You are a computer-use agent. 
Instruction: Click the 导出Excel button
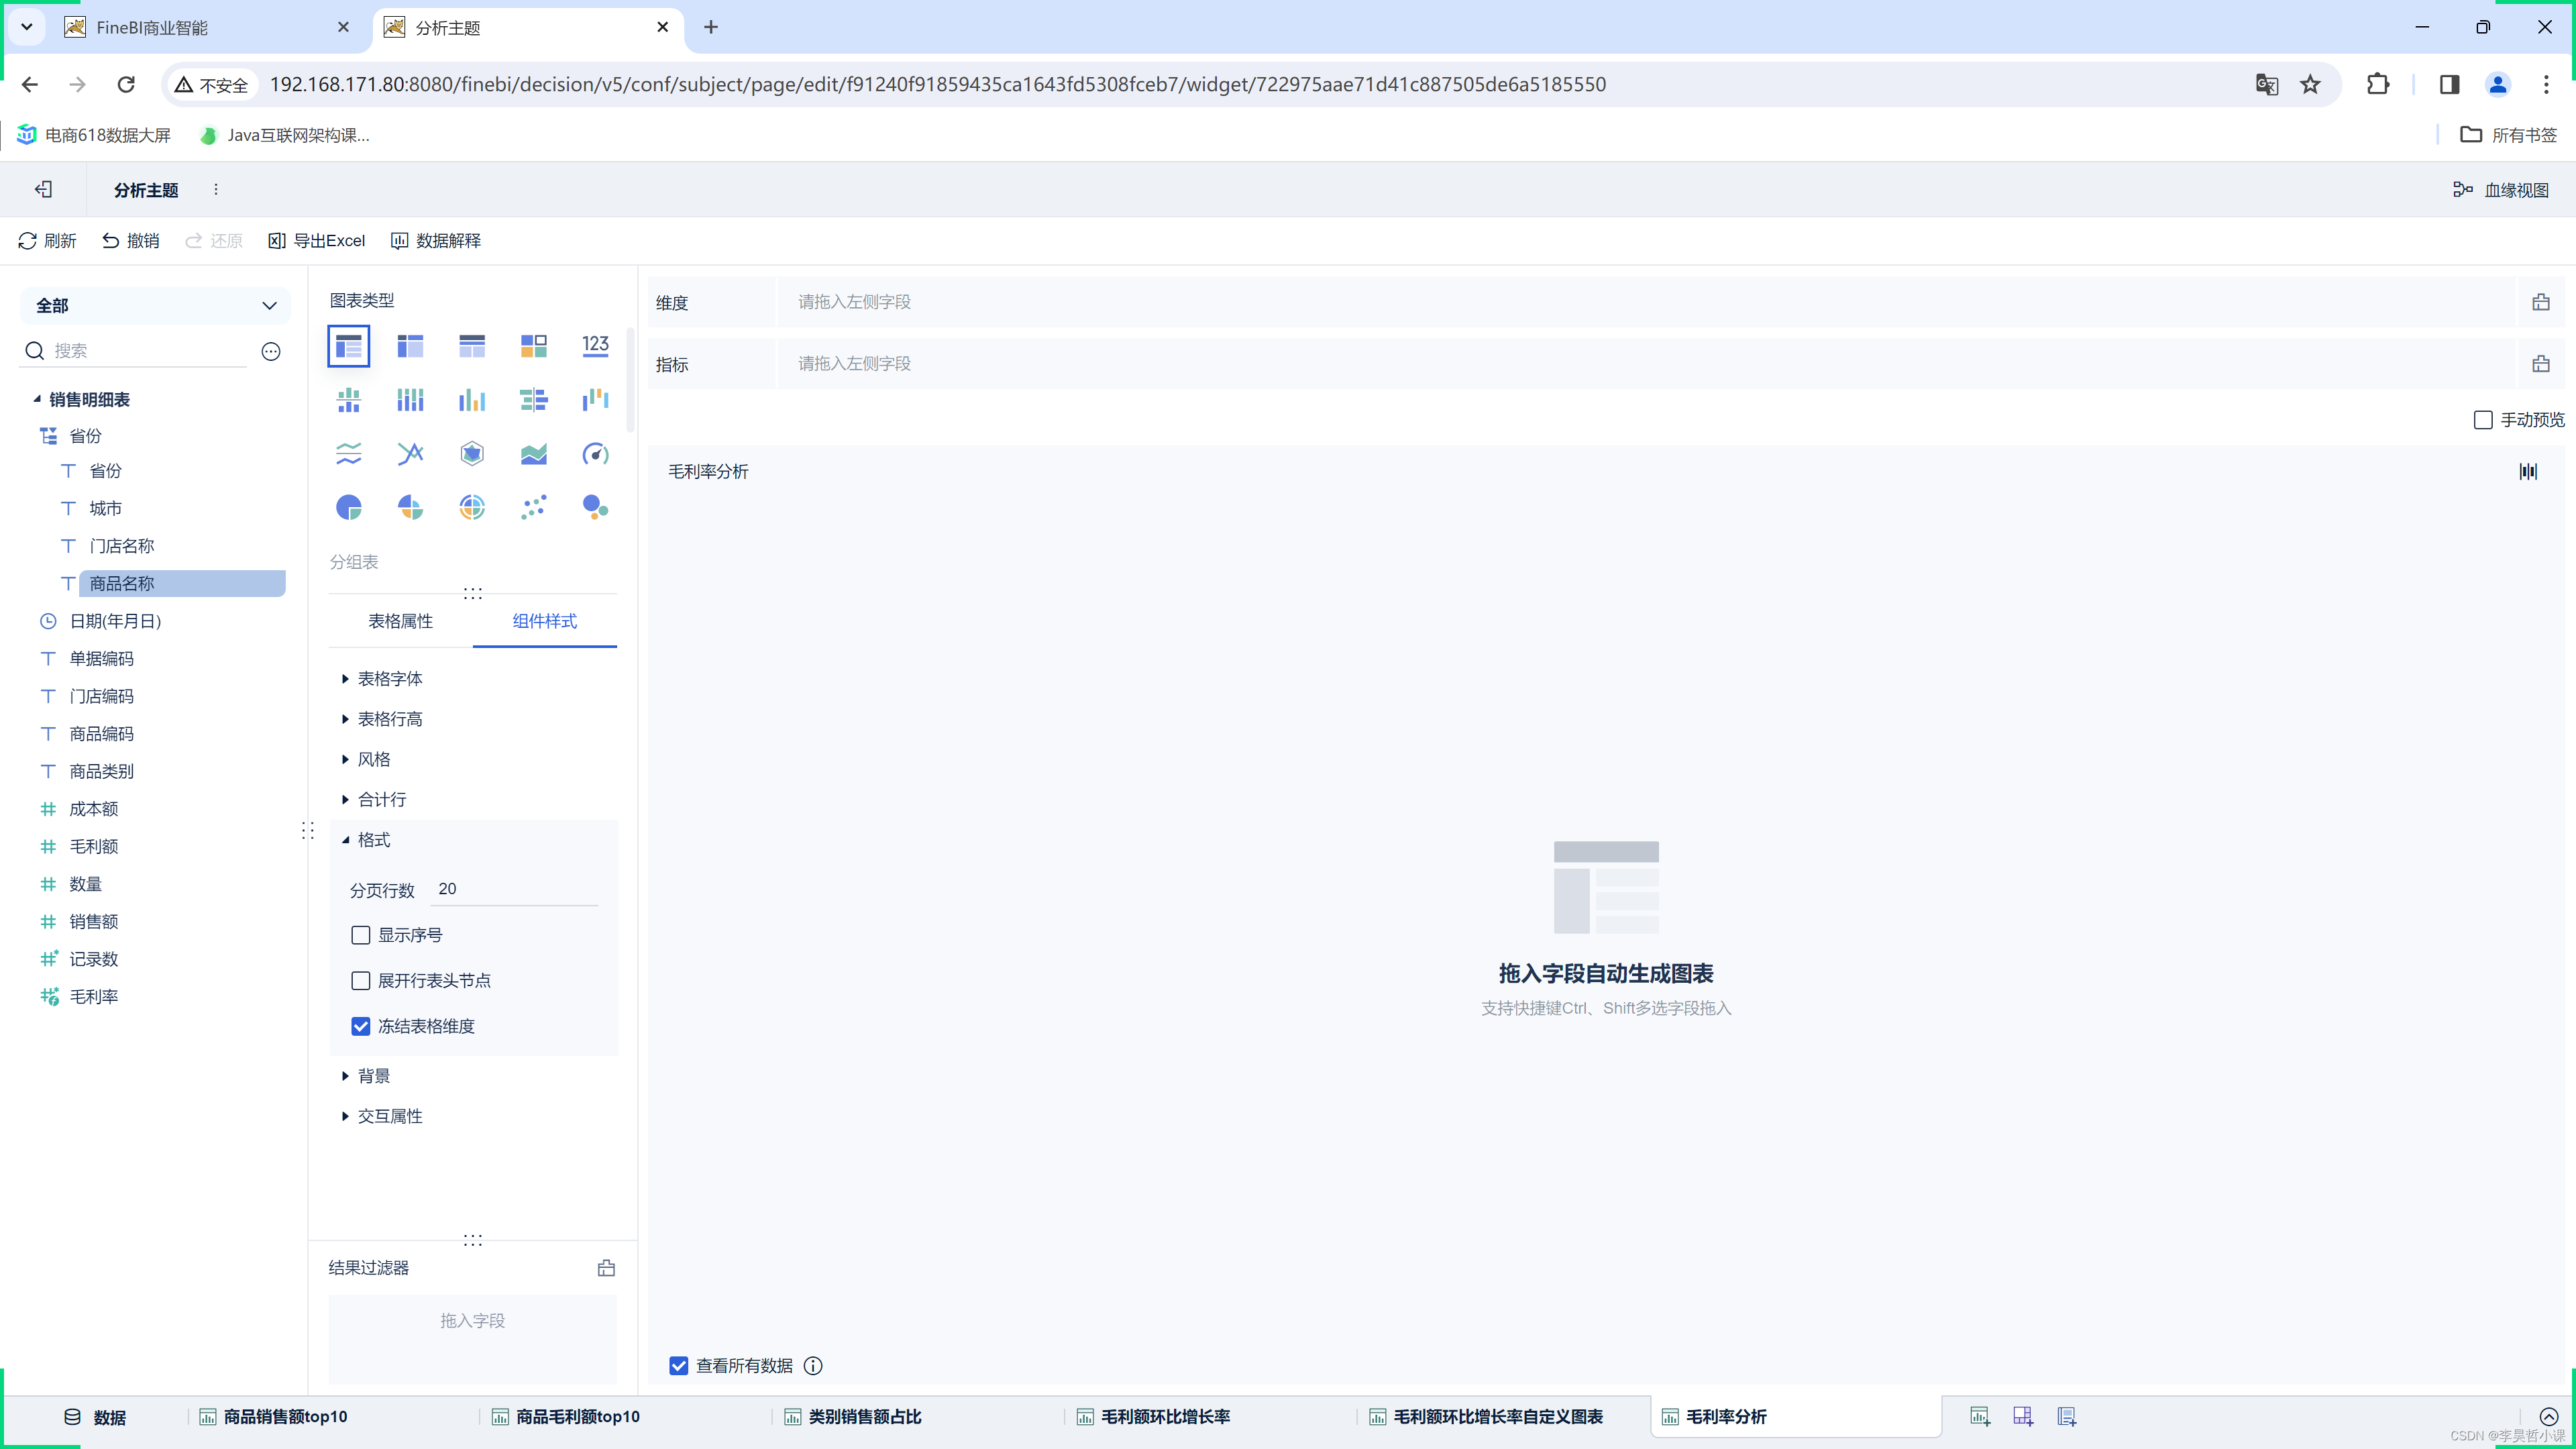(317, 241)
